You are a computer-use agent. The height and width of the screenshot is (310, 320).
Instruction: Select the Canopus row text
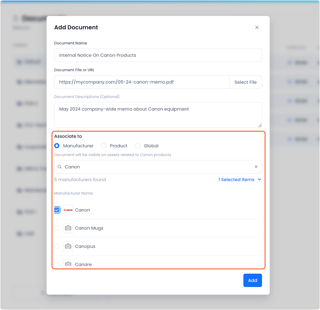click(x=85, y=246)
